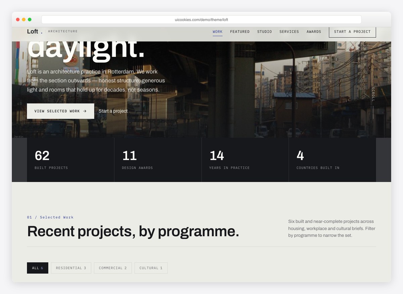
Task: Click the Start a project hero link
Action: click(x=113, y=111)
